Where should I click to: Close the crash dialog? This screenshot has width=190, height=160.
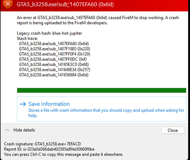(173, 130)
